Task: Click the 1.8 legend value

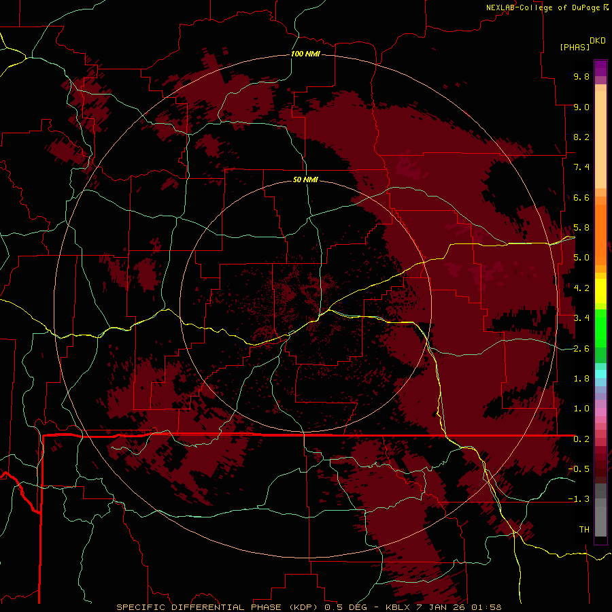Action: click(x=581, y=379)
